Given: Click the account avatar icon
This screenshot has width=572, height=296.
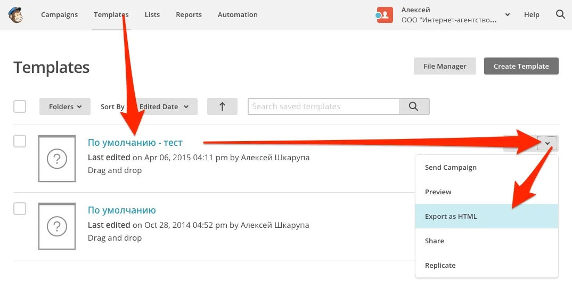Looking at the screenshot, I should (385, 15).
